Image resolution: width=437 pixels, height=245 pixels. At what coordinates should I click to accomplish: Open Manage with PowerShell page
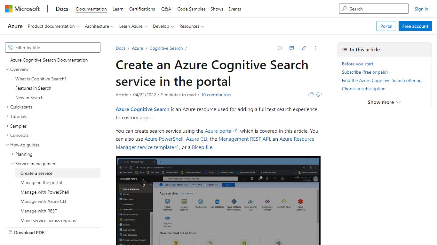[x=45, y=192]
